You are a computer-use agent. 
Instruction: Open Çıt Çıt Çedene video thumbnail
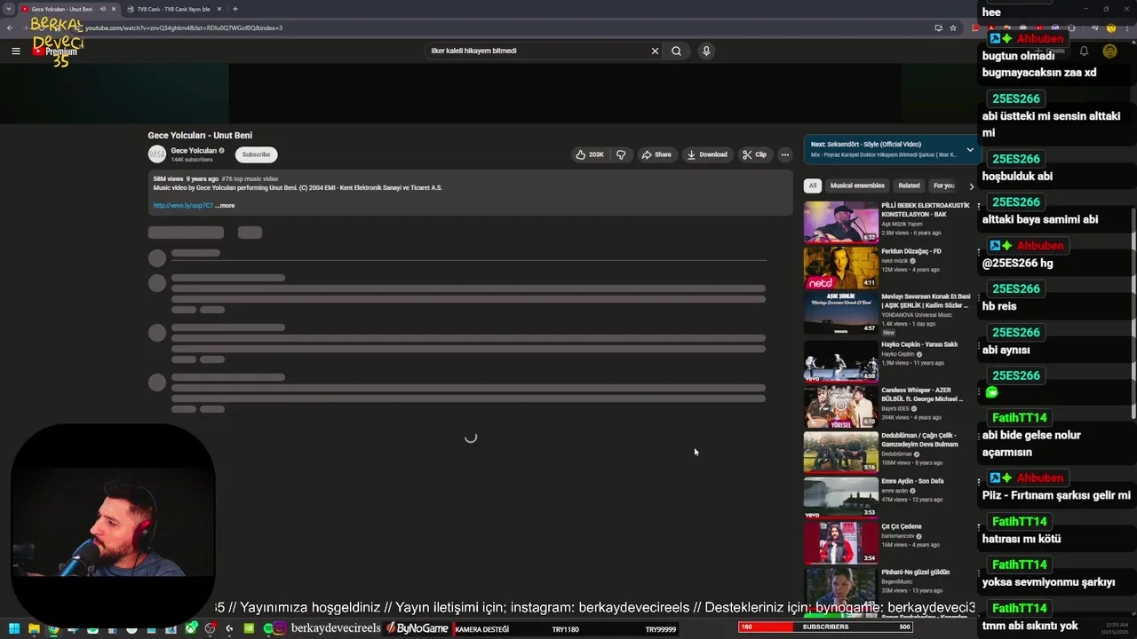pyautogui.click(x=840, y=543)
